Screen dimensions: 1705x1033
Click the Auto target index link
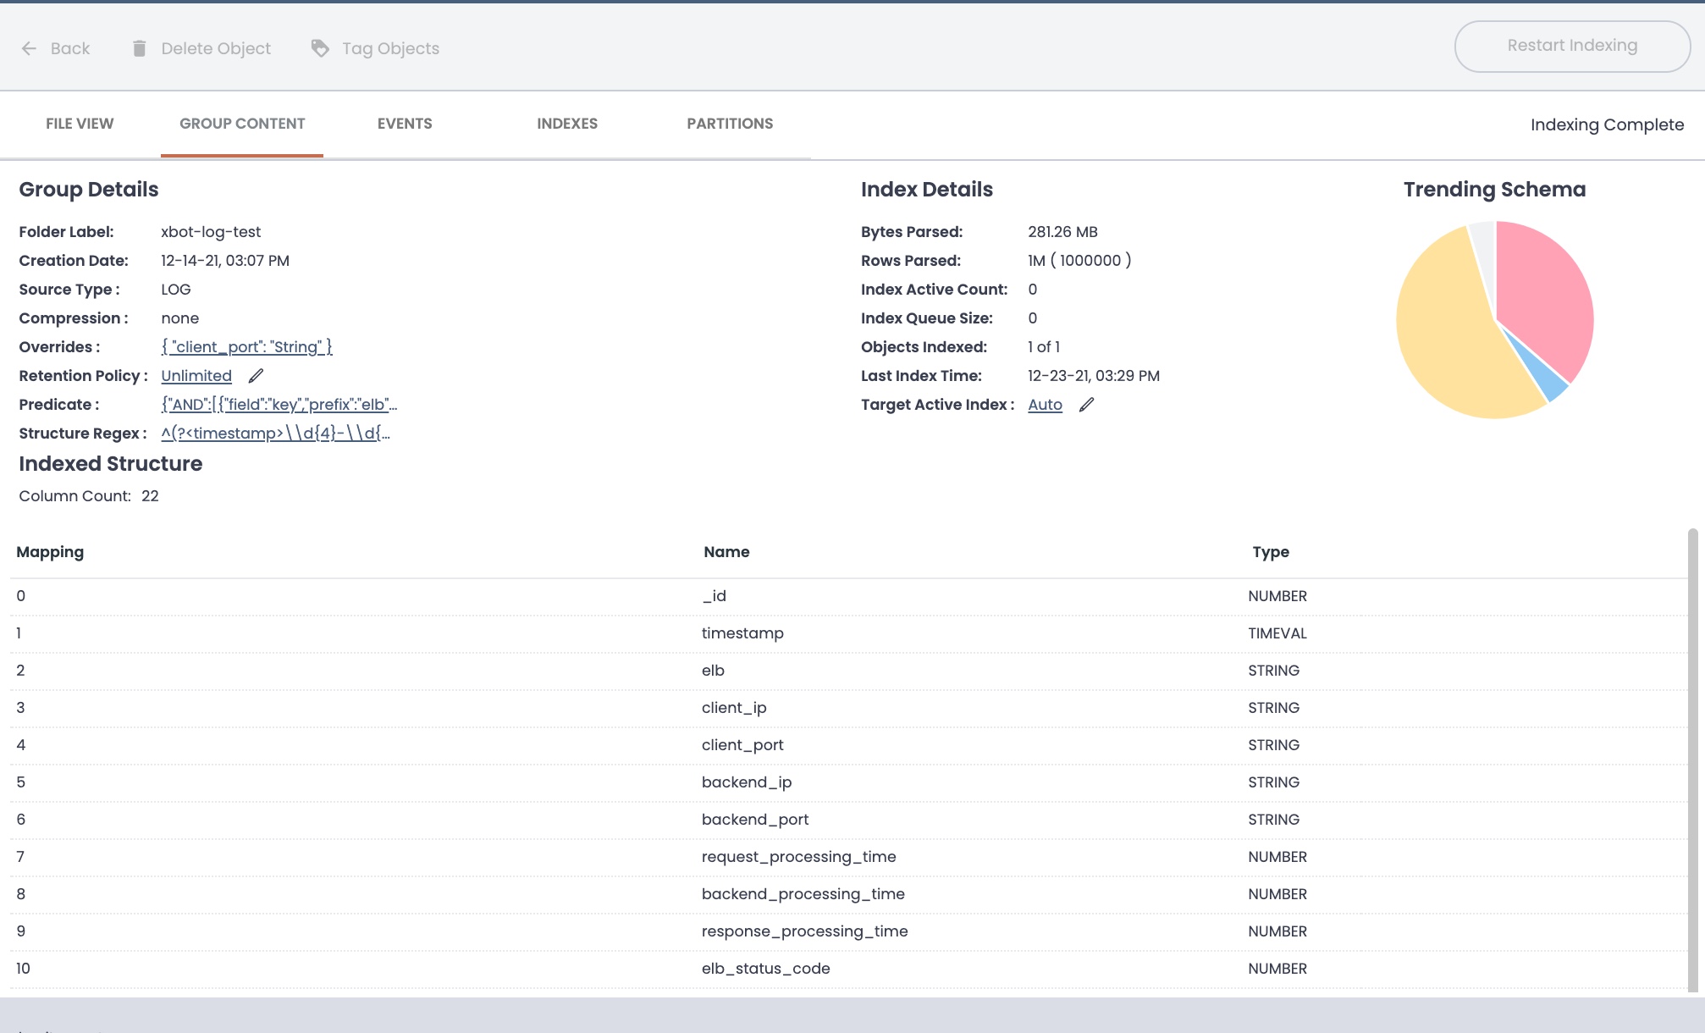pos(1045,405)
